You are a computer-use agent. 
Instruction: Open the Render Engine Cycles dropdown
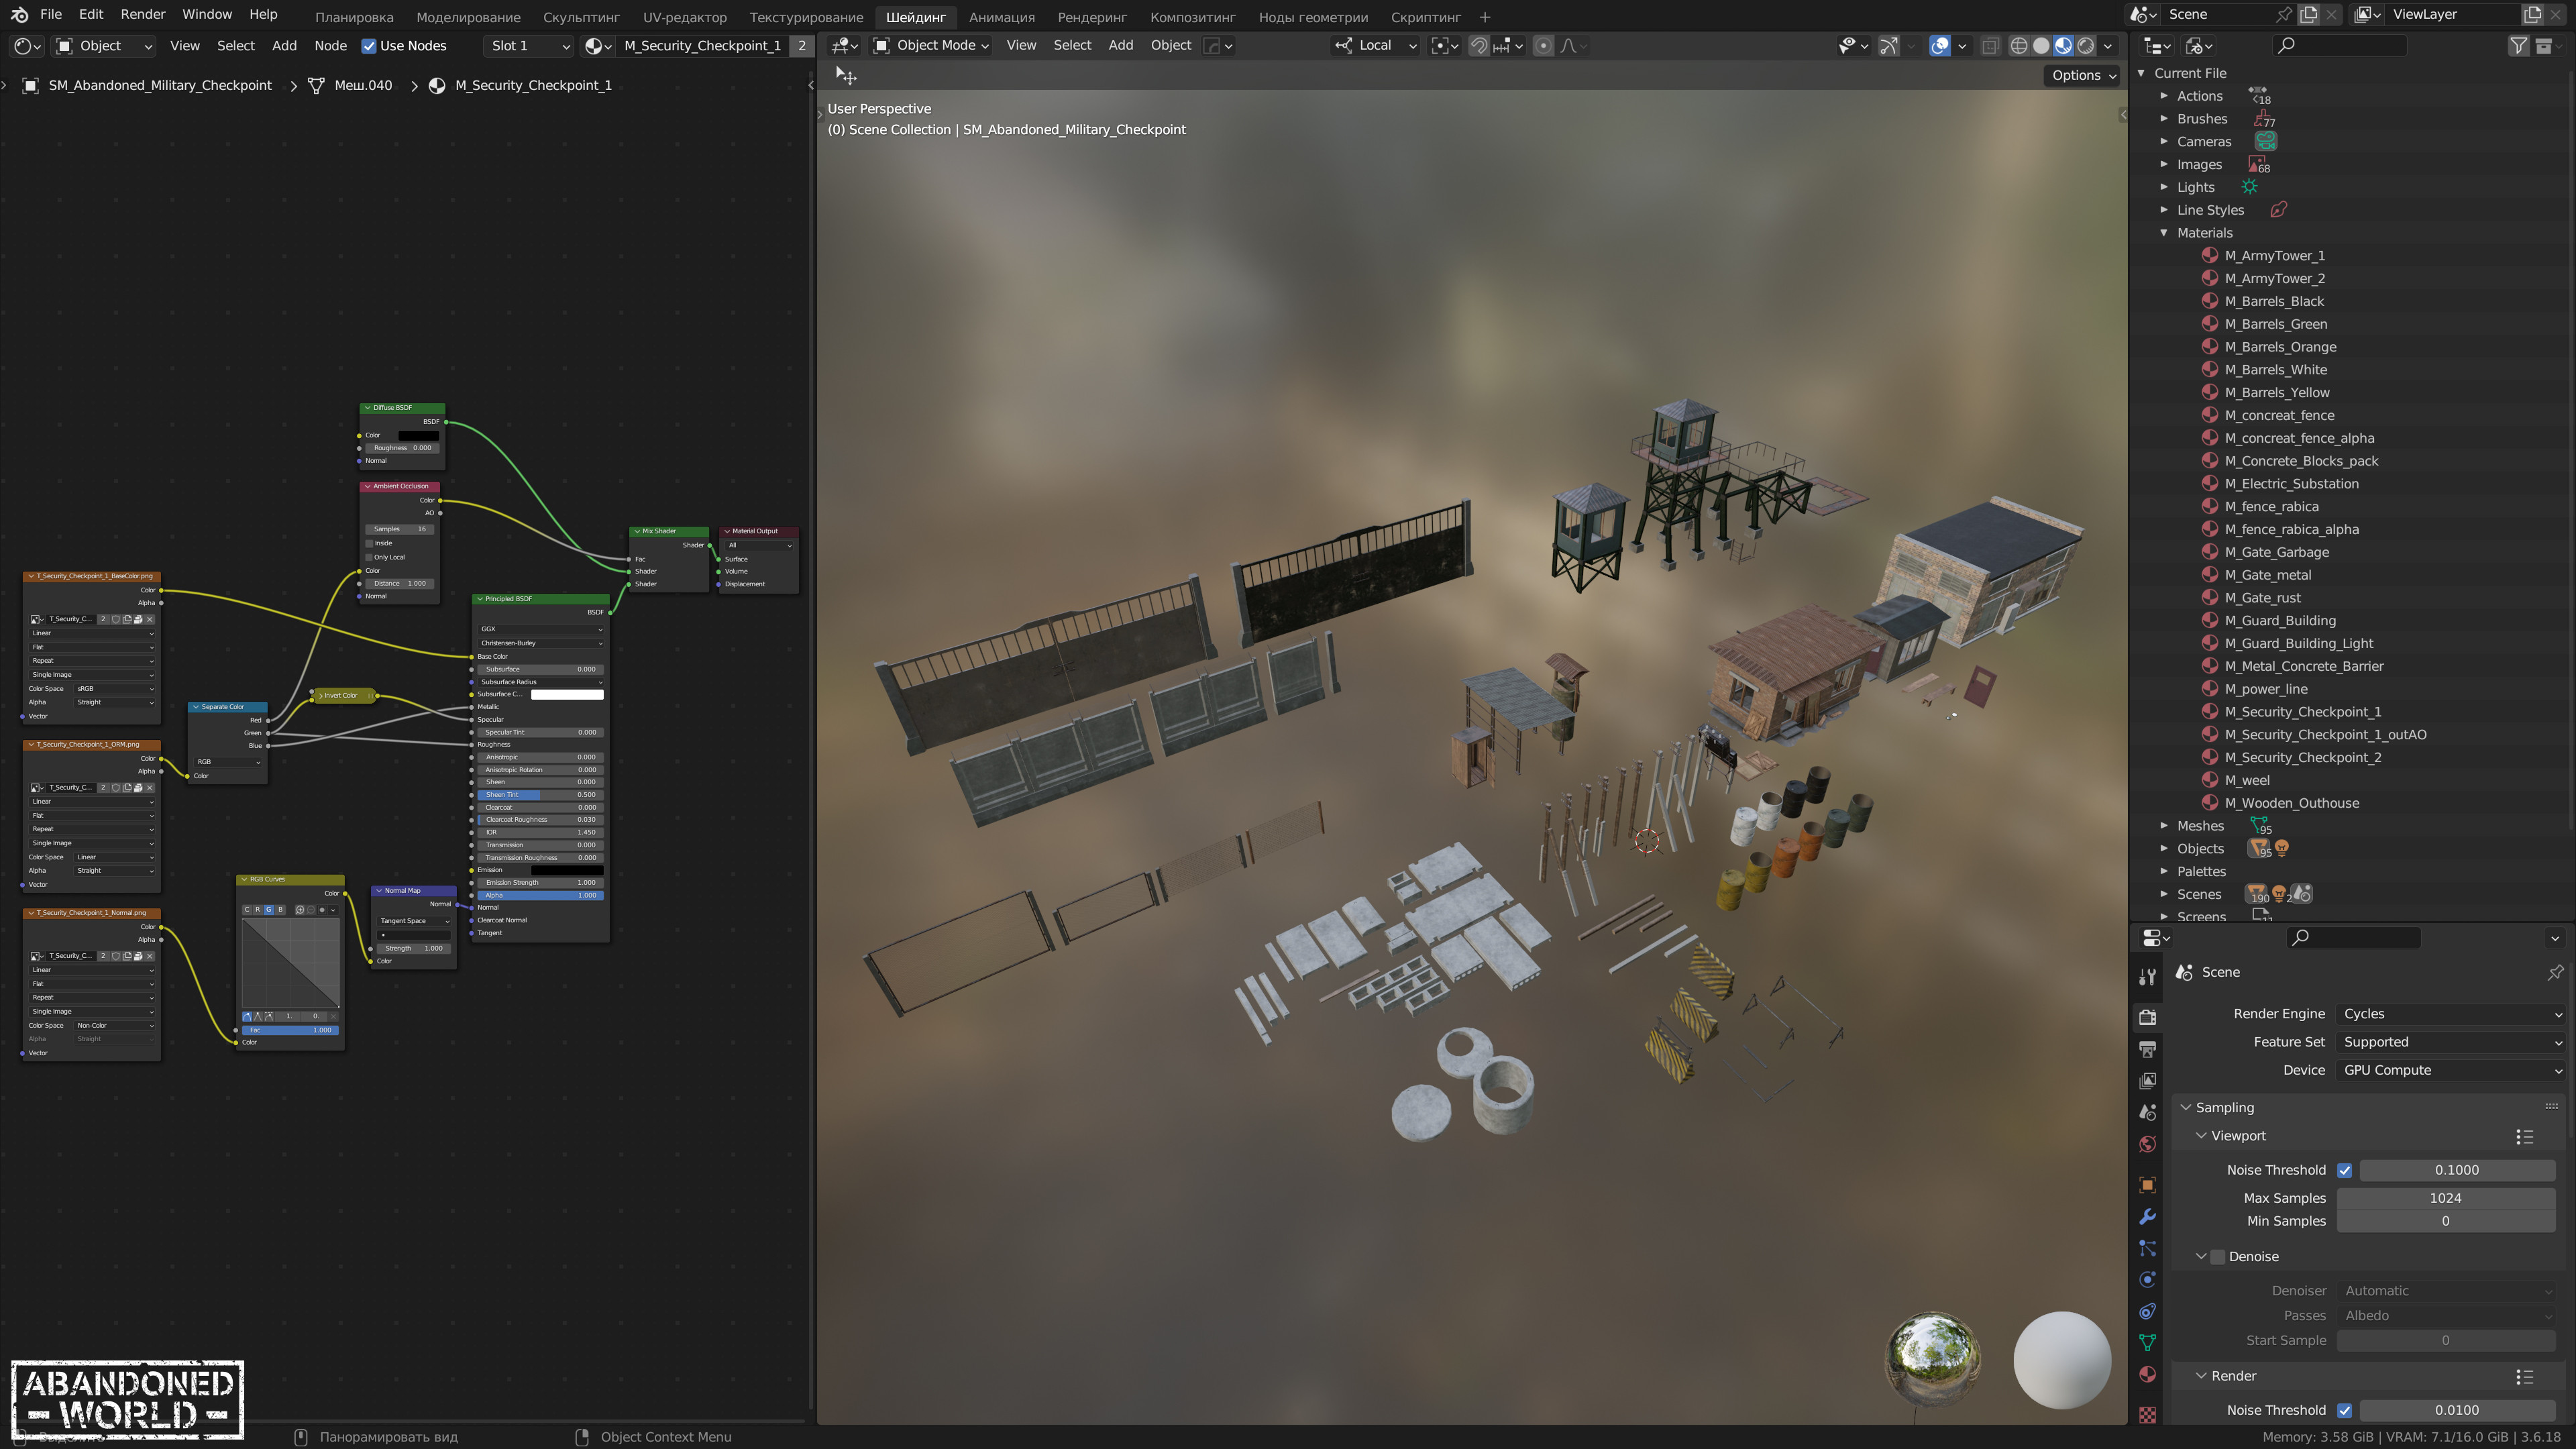click(2451, 1014)
